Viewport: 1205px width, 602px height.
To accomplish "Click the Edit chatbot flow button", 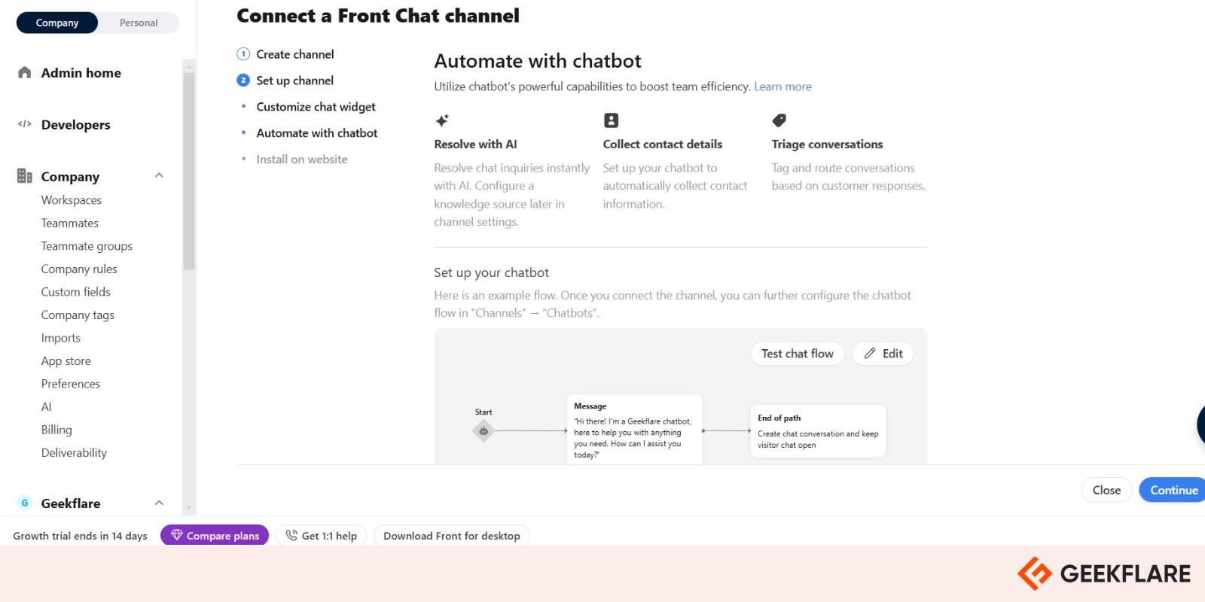I will point(883,354).
